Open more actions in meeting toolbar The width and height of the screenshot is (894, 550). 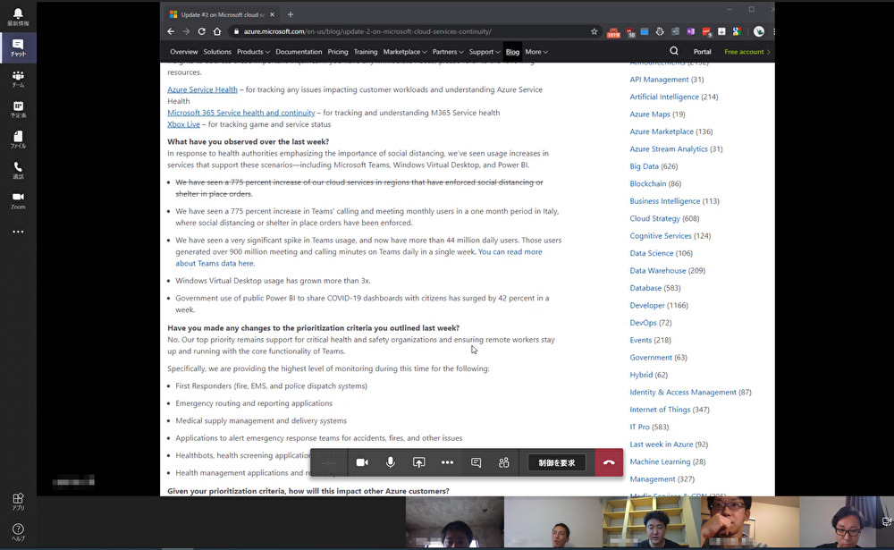[448, 462]
